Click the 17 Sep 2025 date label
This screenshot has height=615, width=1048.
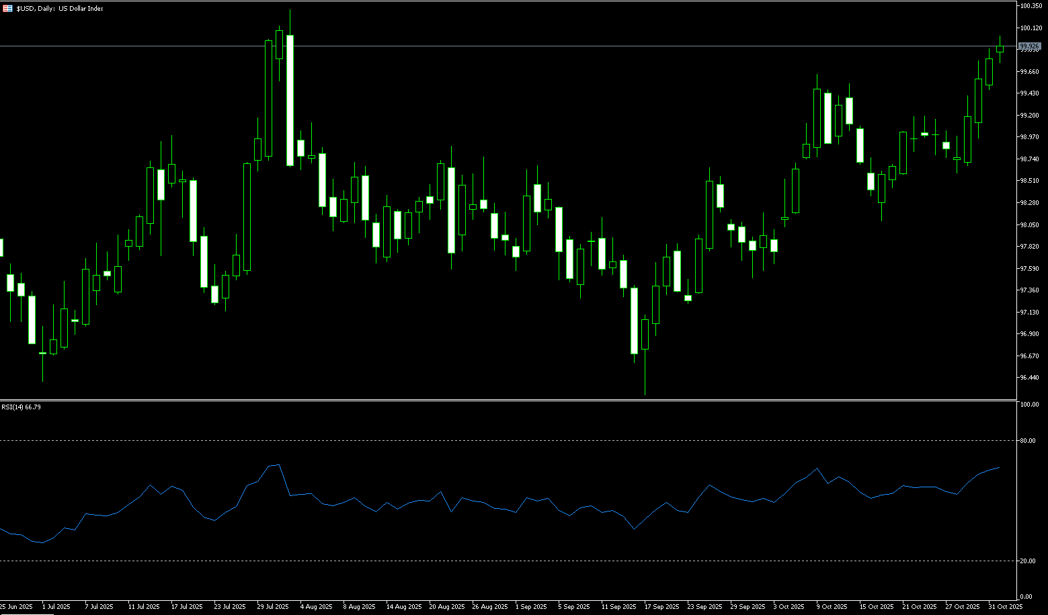point(661,607)
